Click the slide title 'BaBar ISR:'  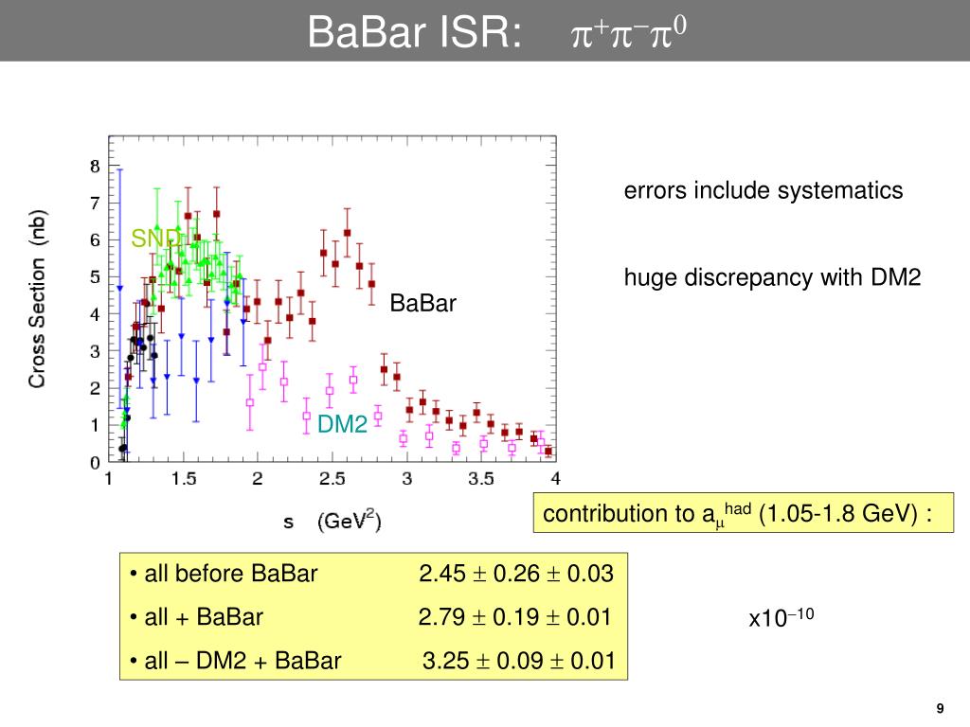[x=415, y=31]
